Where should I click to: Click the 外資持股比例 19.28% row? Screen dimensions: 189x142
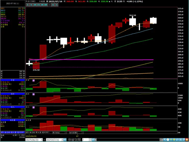pos(13,90)
